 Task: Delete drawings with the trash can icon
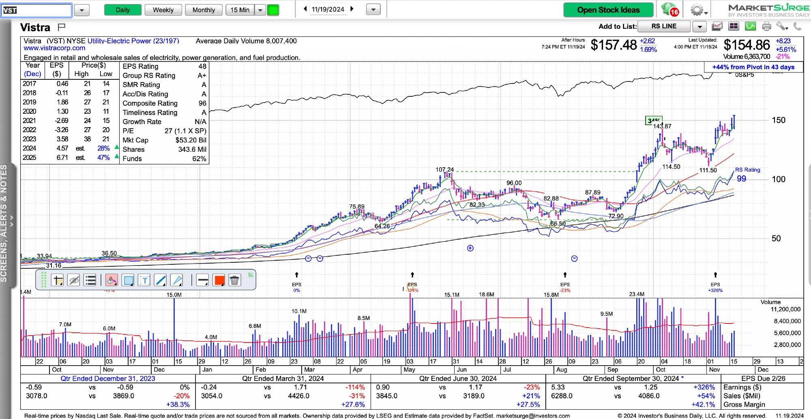tap(234, 280)
